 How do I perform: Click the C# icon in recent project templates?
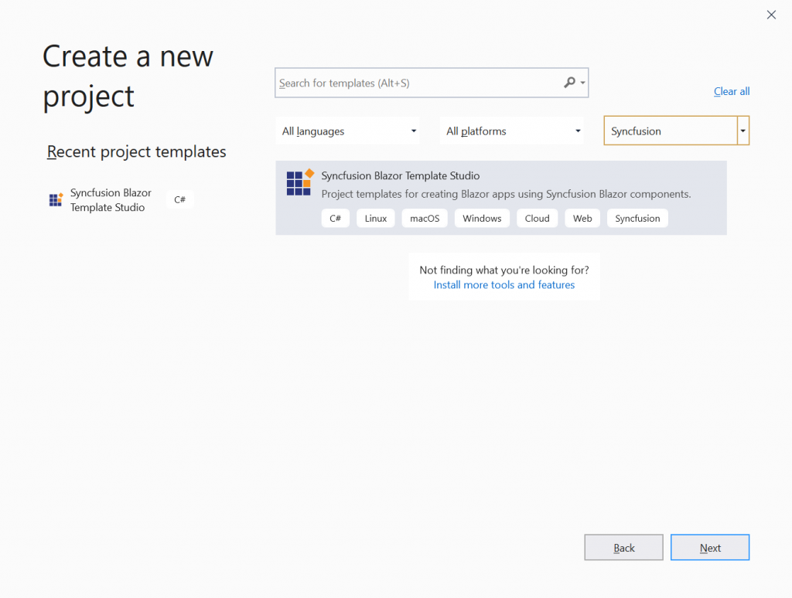pos(179,199)
